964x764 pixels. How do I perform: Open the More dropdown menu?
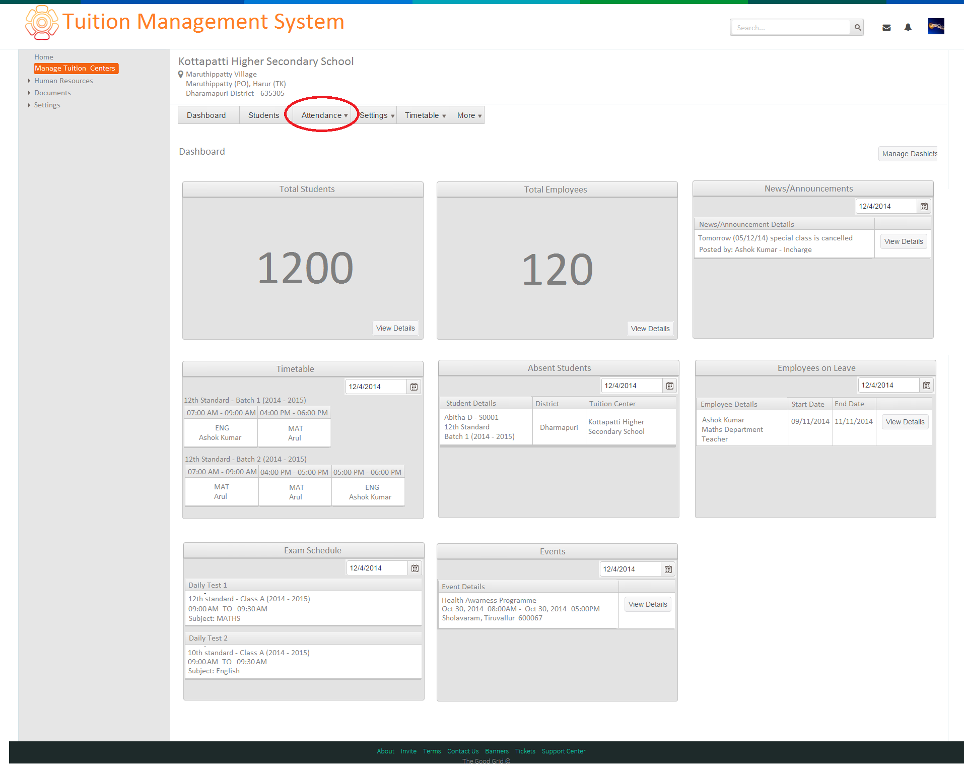pyautogui.click(x=468, y=115)
